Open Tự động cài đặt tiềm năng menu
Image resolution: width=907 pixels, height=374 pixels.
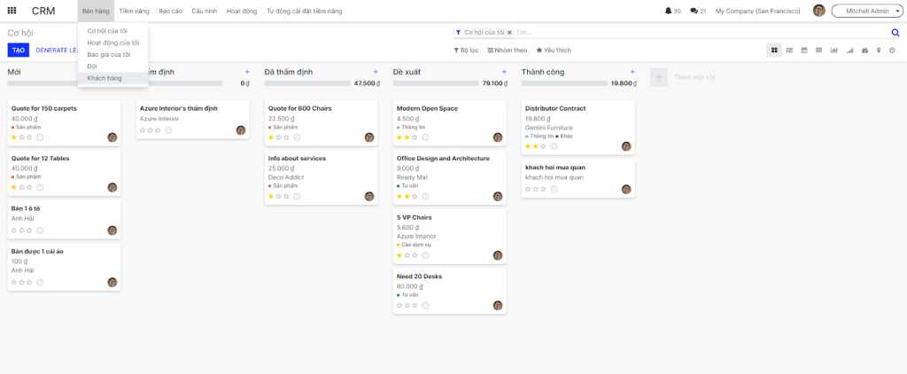pos(305,11)
